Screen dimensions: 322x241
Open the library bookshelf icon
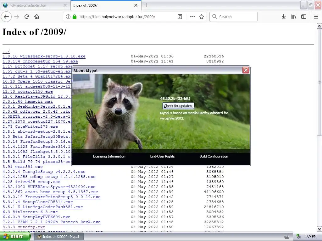(x=294, y=17)
